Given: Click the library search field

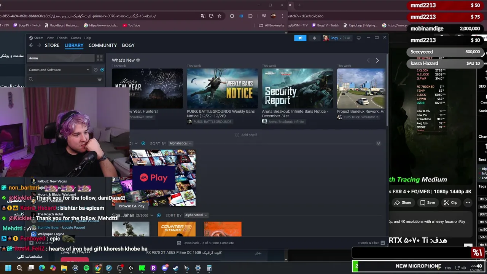Looking at the screenshot, I should click(x=61, y=79).
